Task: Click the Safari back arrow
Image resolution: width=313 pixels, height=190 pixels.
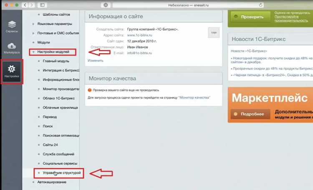Action: 25,5
